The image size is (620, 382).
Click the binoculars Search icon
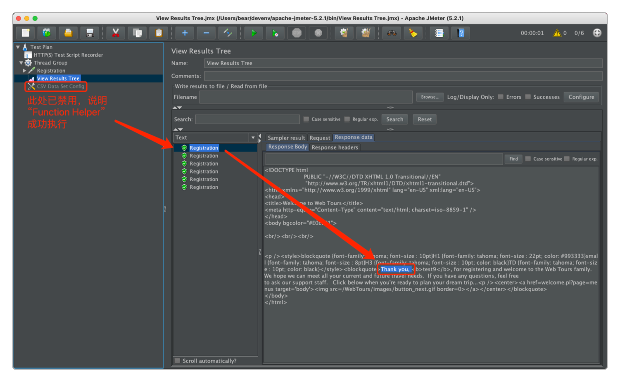pyautogui.click(x=392, y=33)
